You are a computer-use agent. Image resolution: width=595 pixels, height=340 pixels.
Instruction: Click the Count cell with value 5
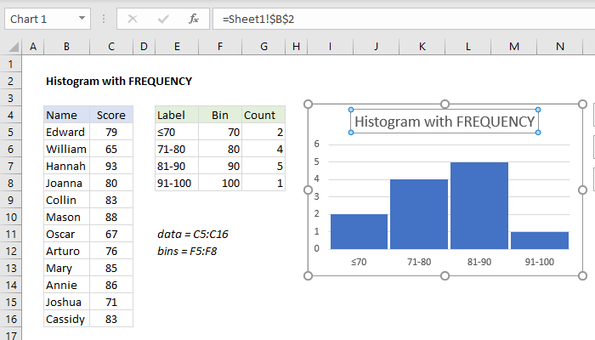click(x=263, y=167)
